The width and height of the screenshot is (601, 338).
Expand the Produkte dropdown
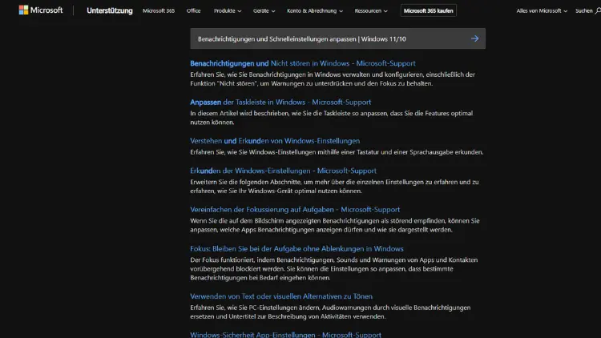coord(228,10)
